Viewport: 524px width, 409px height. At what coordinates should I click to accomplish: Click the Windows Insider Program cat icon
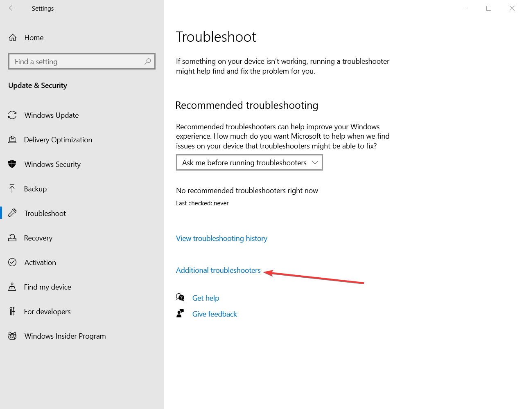pos(12,336)
